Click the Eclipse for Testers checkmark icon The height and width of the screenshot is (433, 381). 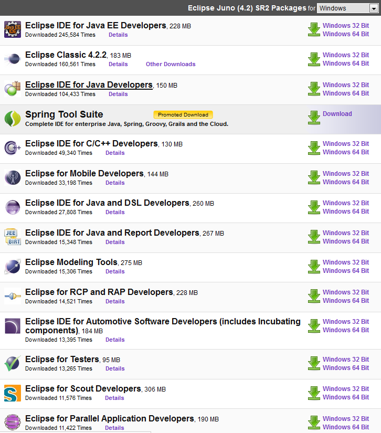[x=13, y=363]
